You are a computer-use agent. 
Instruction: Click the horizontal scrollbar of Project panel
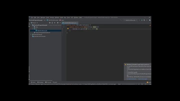(x=41, y=81)
